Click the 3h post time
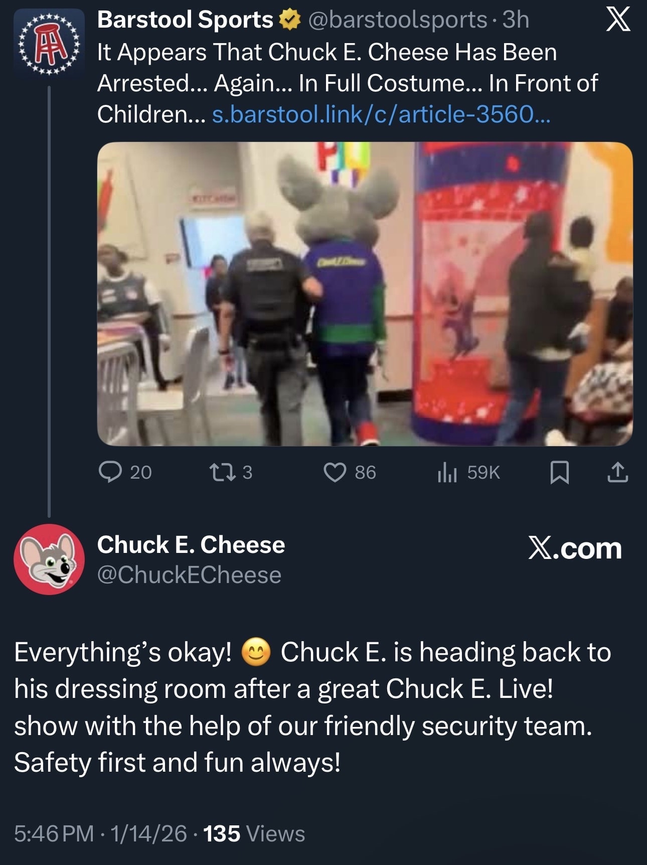The image size is (647, 865). point(516,20)
